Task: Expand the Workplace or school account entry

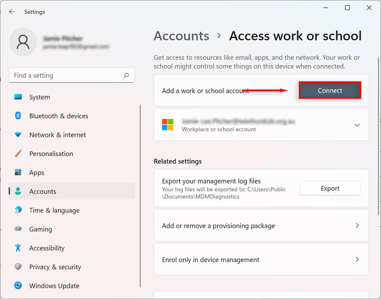Action: [357, 125]
